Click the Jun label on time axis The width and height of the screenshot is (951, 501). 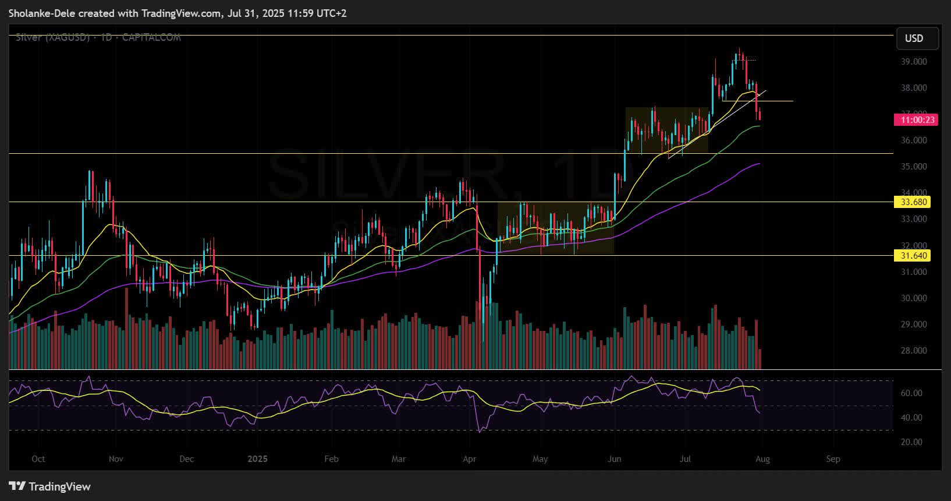click(615, 459)
